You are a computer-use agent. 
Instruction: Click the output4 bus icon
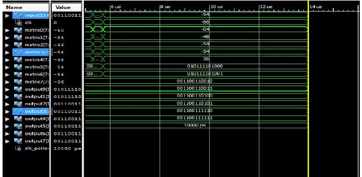coord(18,119)
